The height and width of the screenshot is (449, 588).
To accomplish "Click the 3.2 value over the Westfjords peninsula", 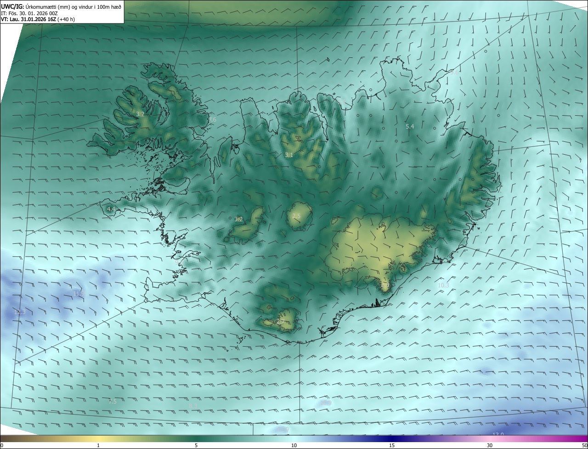I will [141, 114].
